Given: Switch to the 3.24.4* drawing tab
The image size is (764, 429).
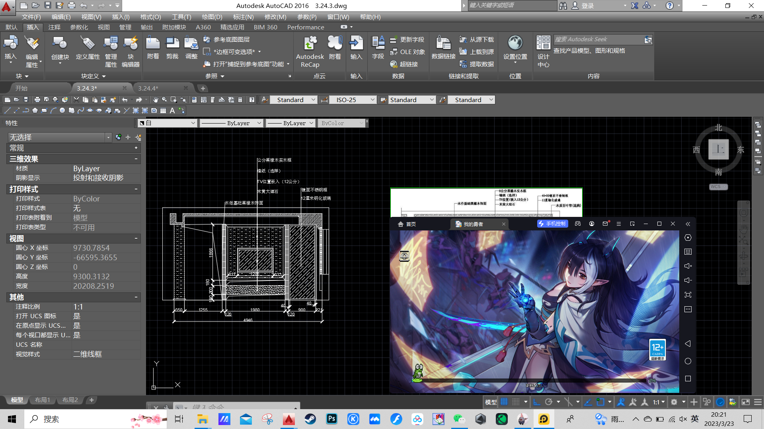Looking at the screenshot, I should click(x=148, y=88).
